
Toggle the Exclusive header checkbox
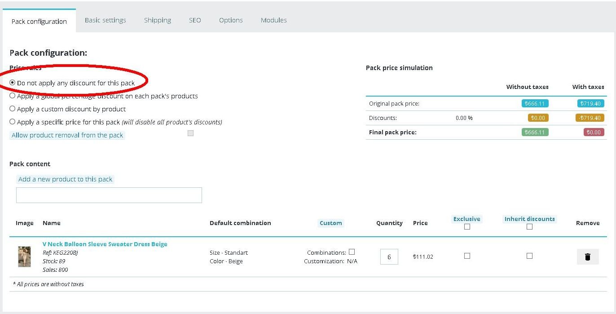pos(467,227)
